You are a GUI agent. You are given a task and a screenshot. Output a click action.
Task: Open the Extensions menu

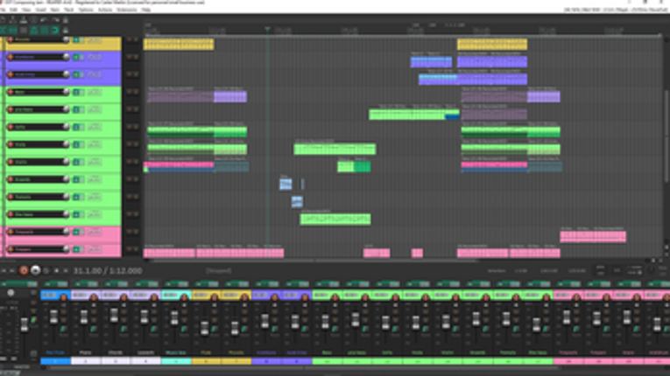(x=127, y=10)
